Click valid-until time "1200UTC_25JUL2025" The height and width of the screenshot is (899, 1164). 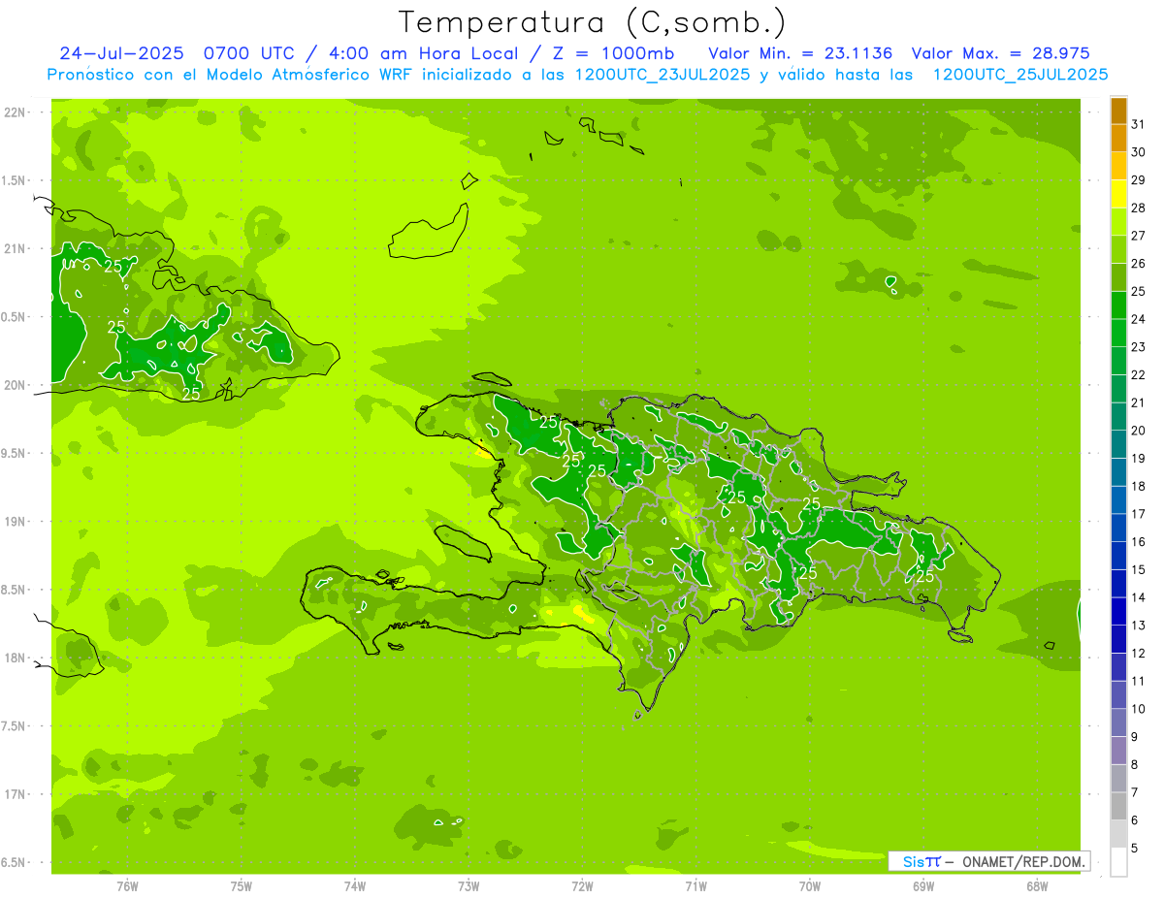tap(1020, 75)
